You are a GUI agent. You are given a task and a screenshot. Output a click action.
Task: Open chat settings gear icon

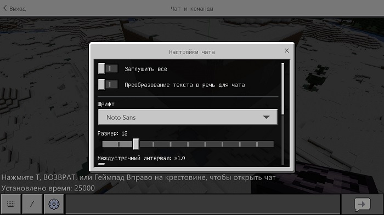[x=54, y=204]
